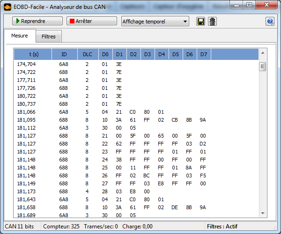Open help via blue question mark icon
This screenshot has width=281, height=234.
270,22
